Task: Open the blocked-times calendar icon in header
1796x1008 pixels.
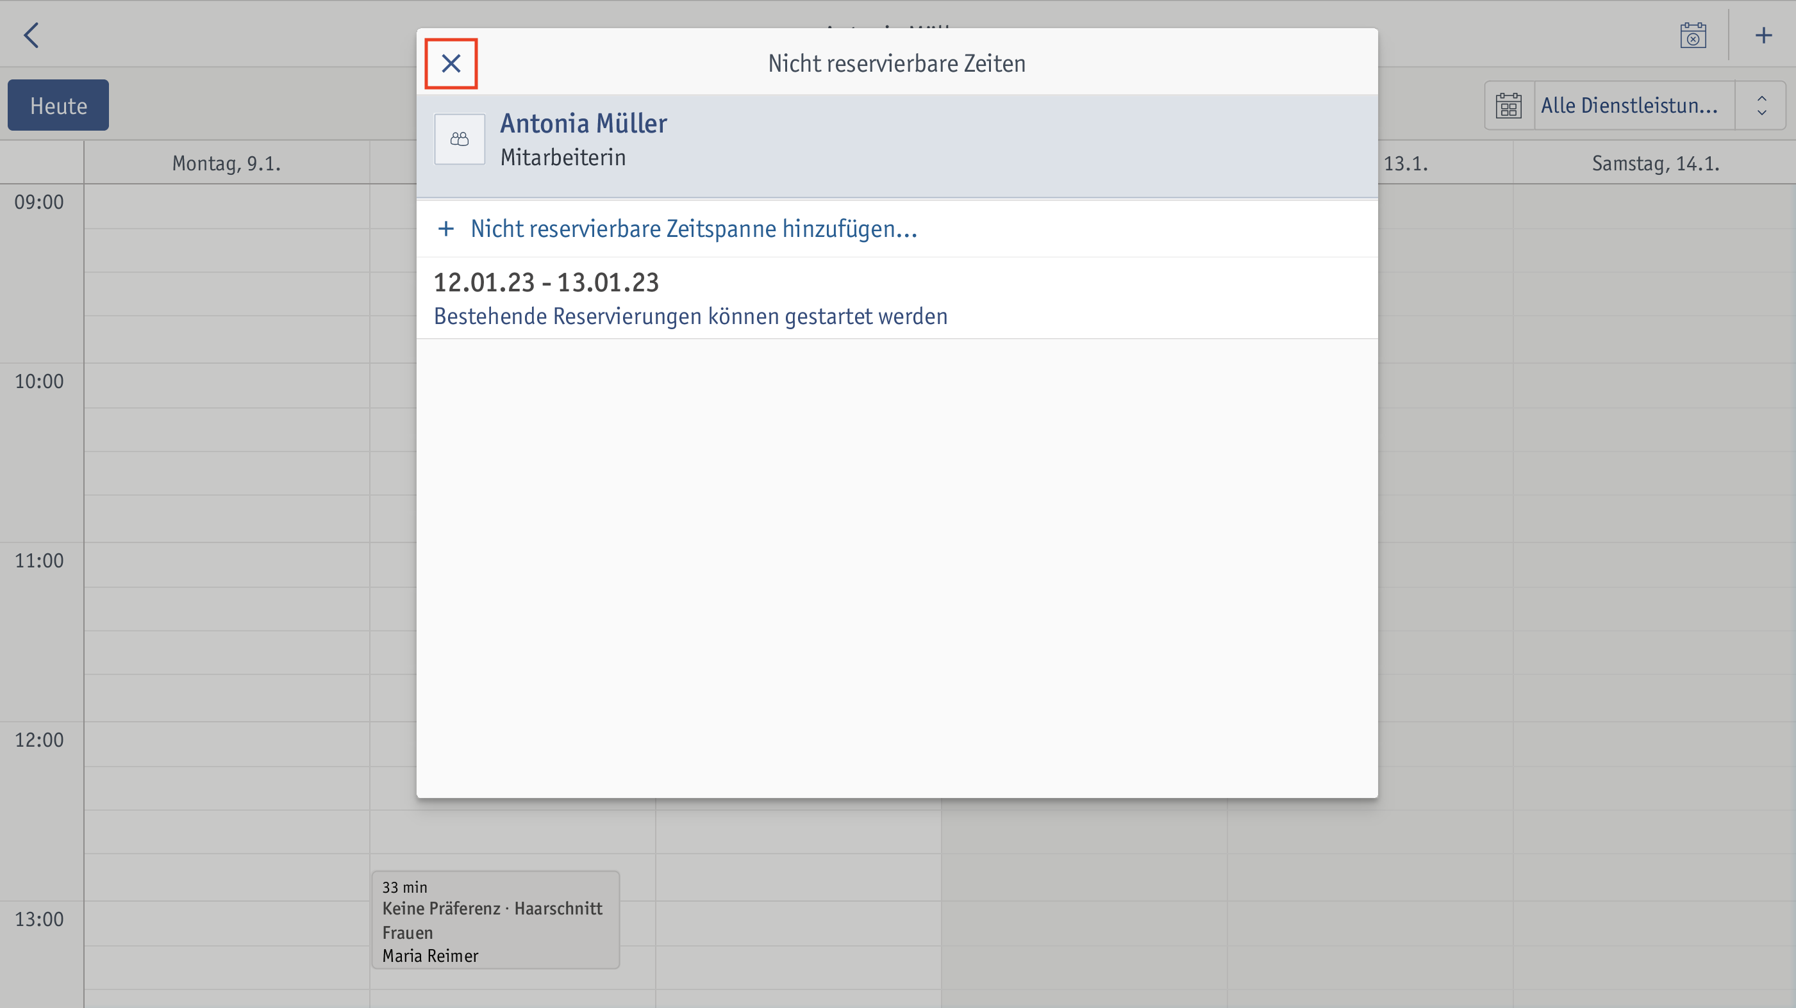Action: pyautogui.click(x=1693, y=35)
